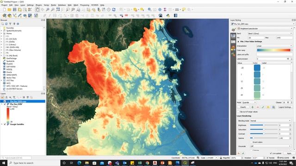
Task: Click the Identify Features tool icon
Action: 149,10
